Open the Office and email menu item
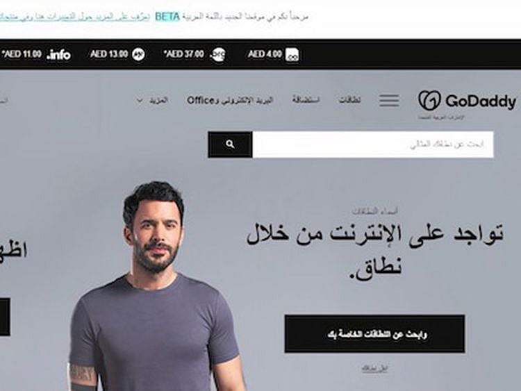The height and width of the screenshot is (391, 521). [230, 100]
